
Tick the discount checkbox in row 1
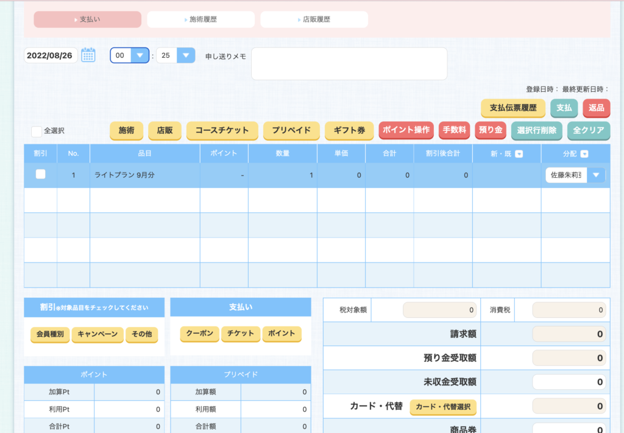point(41,174)
